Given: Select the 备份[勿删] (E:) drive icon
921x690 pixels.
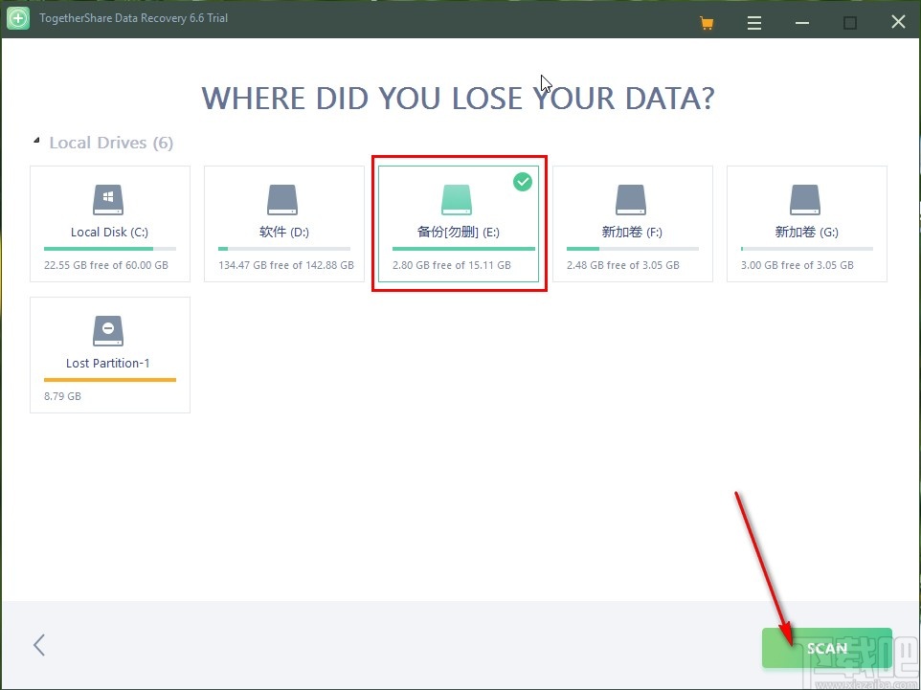Looking at the screenshot, I should point(456,200).
